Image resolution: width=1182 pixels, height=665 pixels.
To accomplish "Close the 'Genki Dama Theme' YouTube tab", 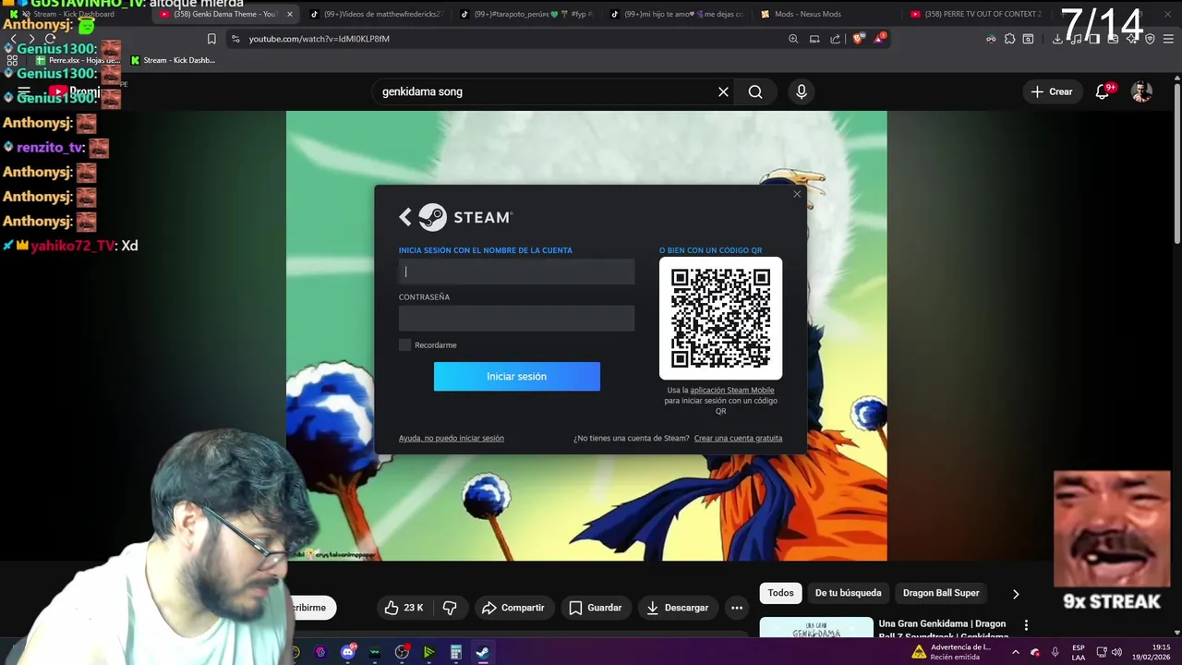I will 290,14.
